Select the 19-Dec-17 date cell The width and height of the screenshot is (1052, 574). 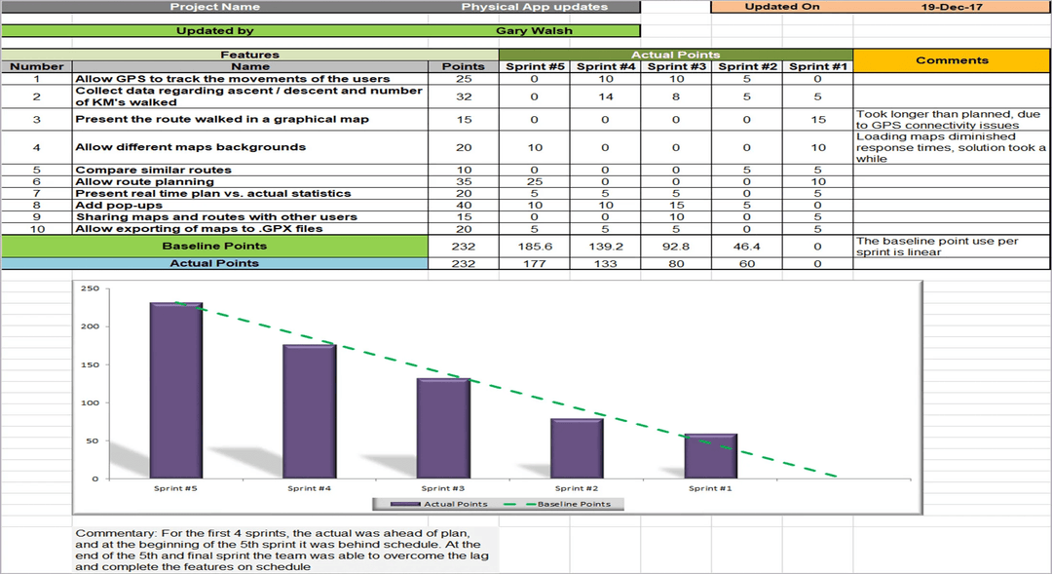coord(952,7)
